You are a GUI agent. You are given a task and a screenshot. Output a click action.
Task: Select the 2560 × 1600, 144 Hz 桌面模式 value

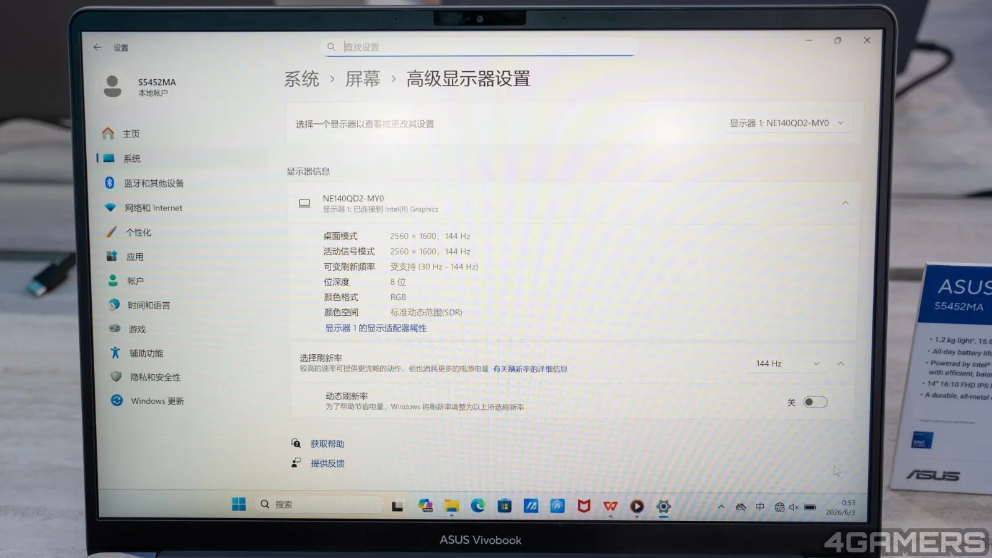pyautogui.click(x=430, y=236)
